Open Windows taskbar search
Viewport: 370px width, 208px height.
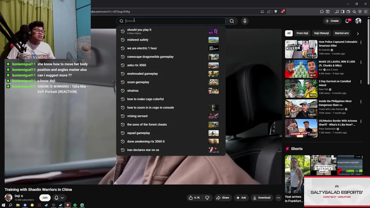[10, 205]
